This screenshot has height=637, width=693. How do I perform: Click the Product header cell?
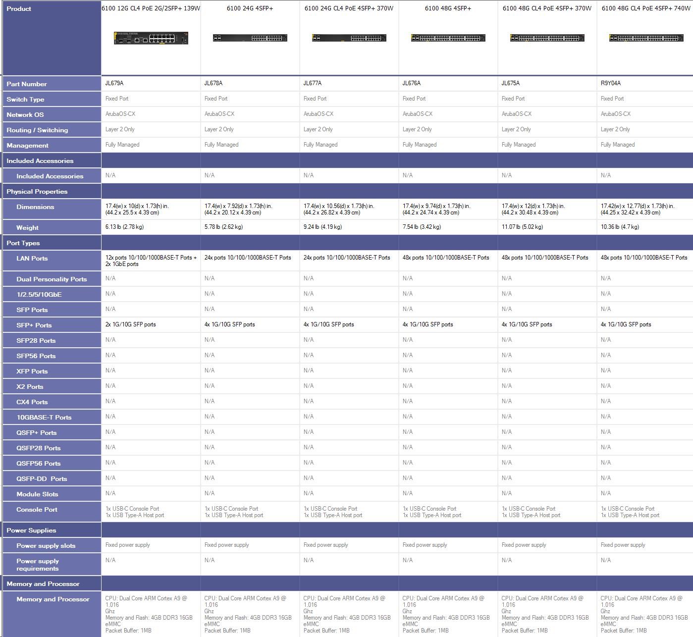(19, 9)
